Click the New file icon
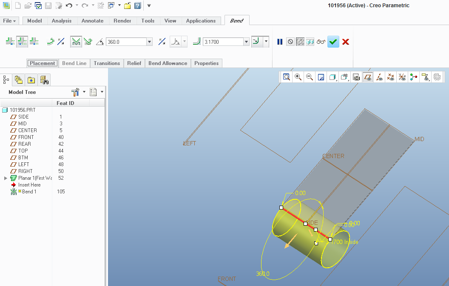449x286 pixels. click(18, 6)
